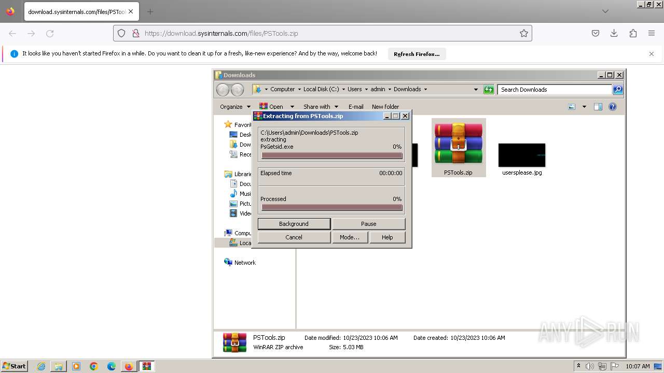This screenshot has height=373, width=664.
Task: Click the New folder button
Action: click(385, 107)
